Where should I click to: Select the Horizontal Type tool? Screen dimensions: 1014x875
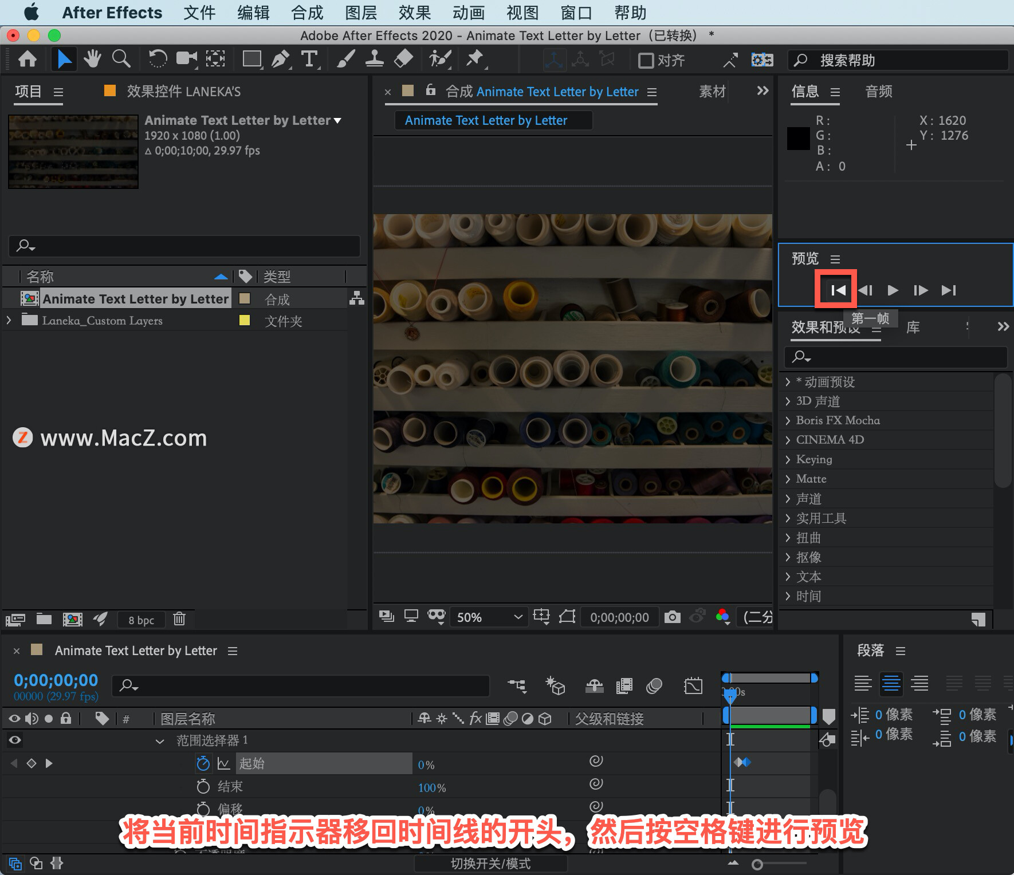pyautogui.click(x=309, y=59)
